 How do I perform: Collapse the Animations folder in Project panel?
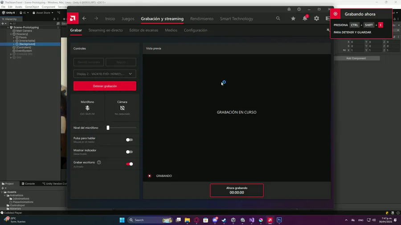tap(5, 195)
